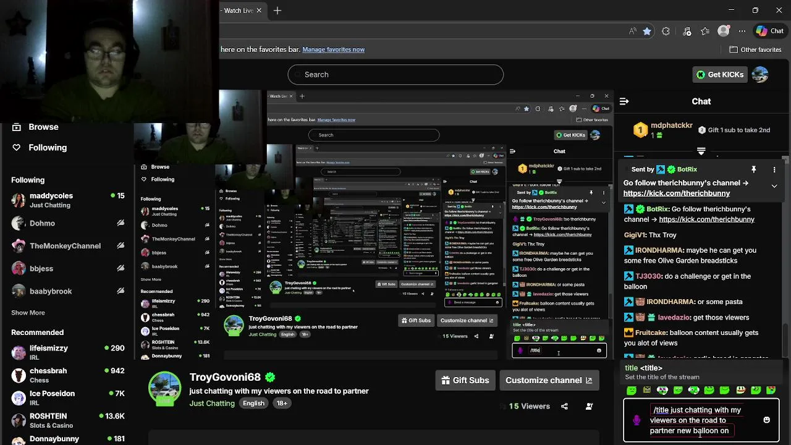Open Donnaybunny in the Recommended list

click(x=68, y=439)
